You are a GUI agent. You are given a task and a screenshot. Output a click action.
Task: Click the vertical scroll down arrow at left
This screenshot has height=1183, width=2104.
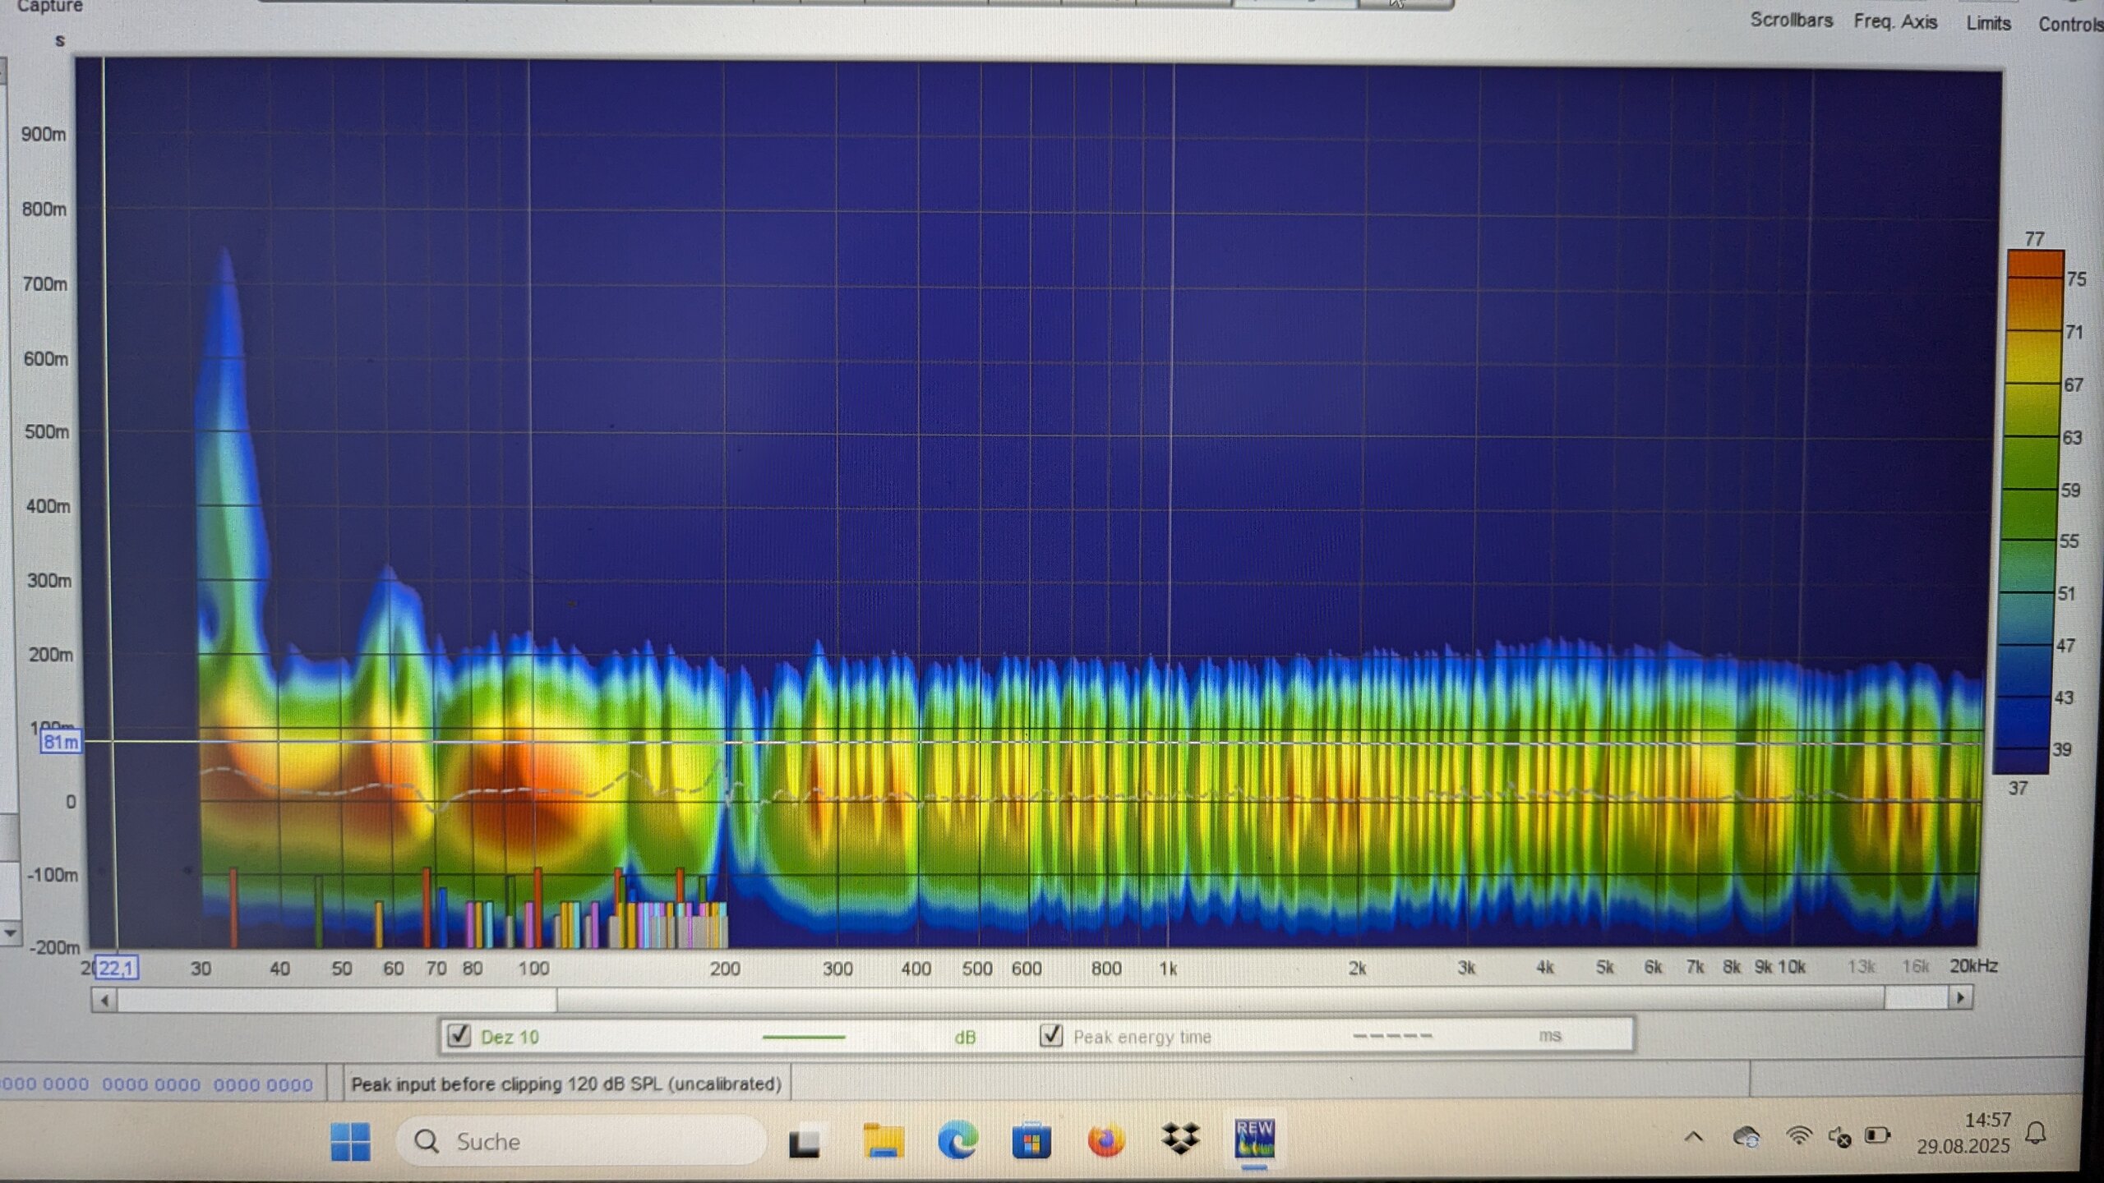click(x=10, y=932)
